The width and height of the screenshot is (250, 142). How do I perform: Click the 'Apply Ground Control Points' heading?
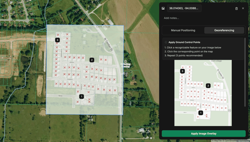coord(184,42)
